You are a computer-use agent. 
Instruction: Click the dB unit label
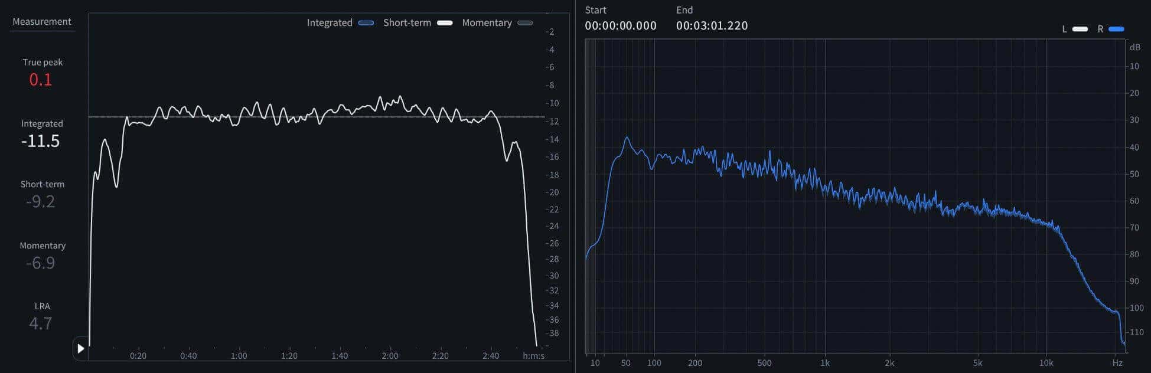[1135, 47]
